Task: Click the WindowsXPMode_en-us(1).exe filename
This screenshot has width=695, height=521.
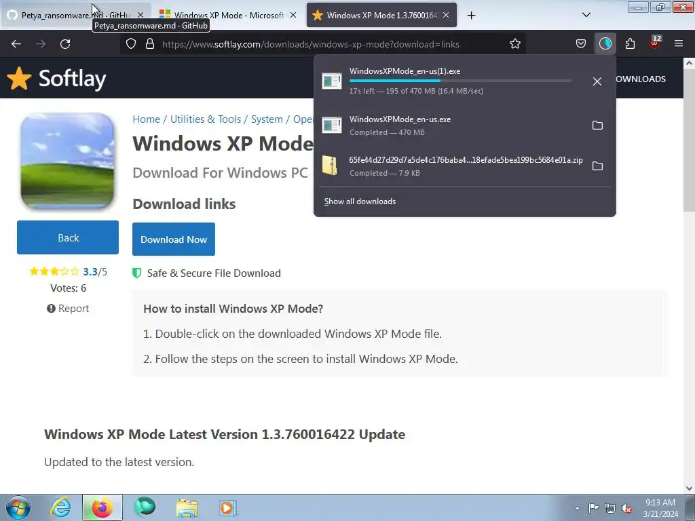Action: [x=405, y=71]
